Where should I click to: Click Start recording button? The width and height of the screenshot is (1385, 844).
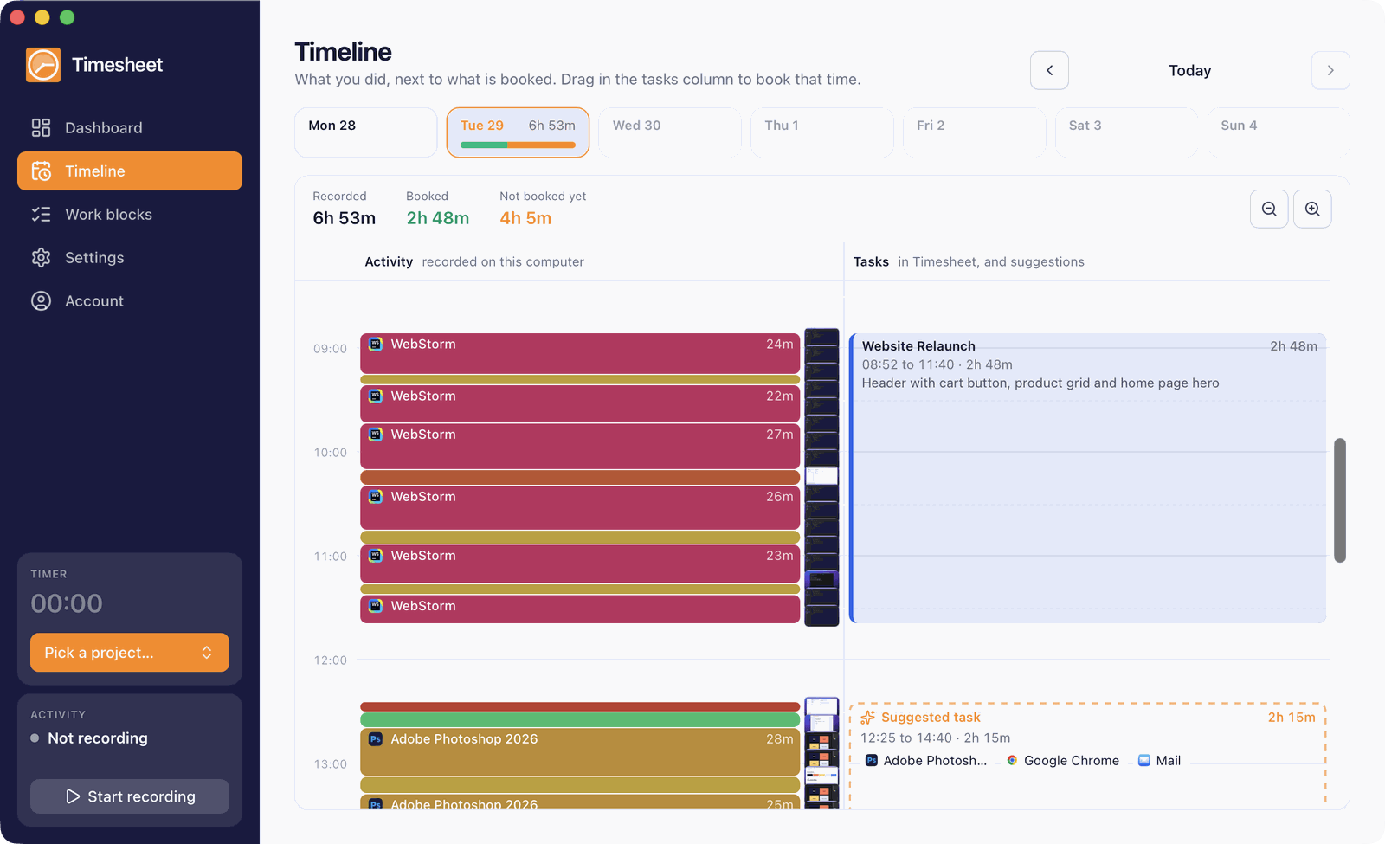[130, 796]
